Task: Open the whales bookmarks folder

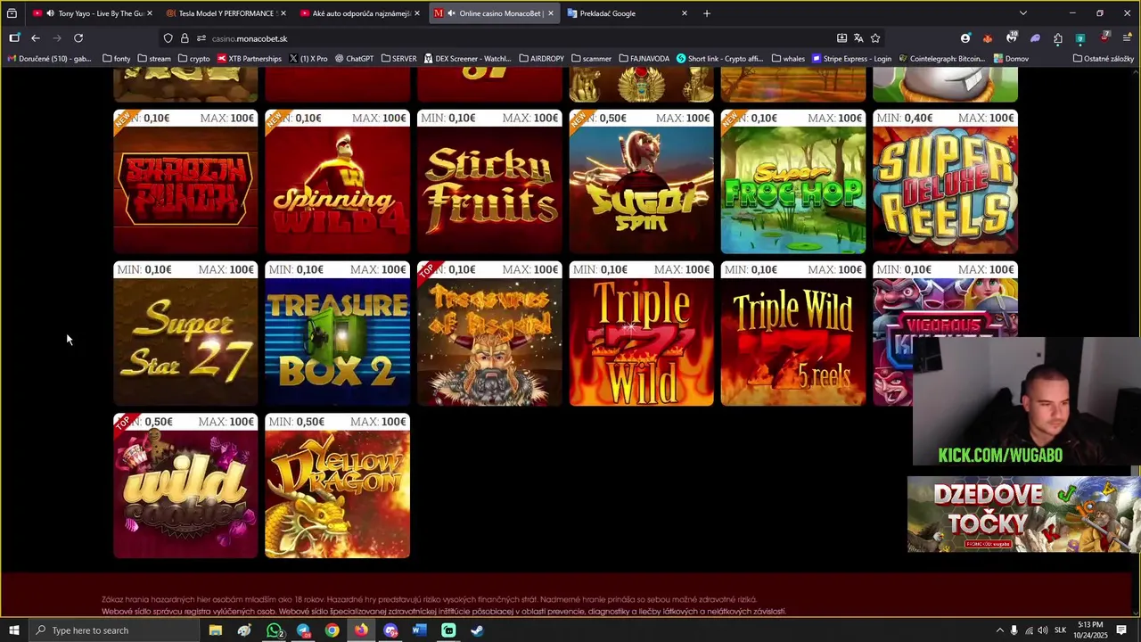Action: [788, 59]
